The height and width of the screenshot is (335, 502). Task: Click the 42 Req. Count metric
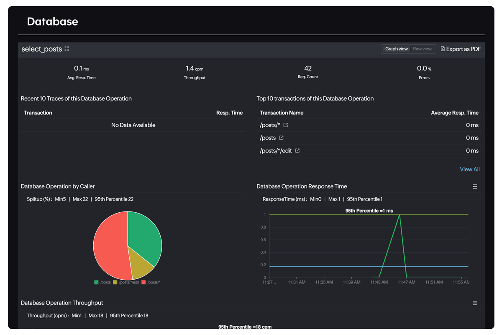pyautogui.click(x=308, y=71)
